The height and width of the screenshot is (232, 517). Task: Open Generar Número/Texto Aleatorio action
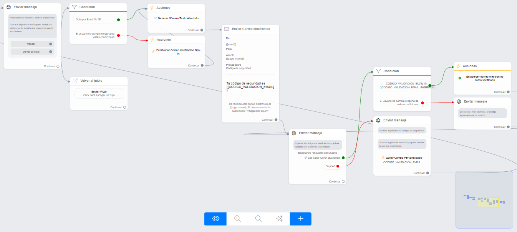(176, 18)
